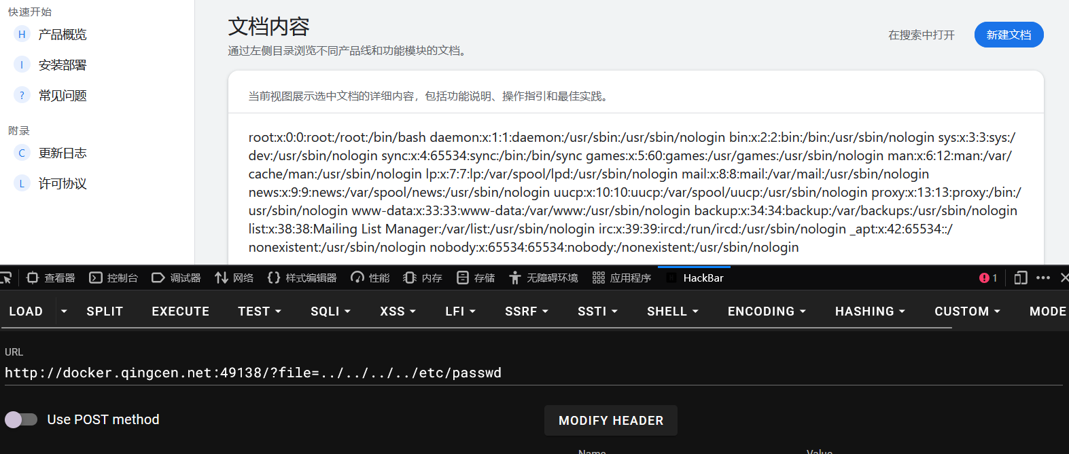Switch to 存储 storage tab
Viewport: 1069px width, 454px height.
point(476,278)
